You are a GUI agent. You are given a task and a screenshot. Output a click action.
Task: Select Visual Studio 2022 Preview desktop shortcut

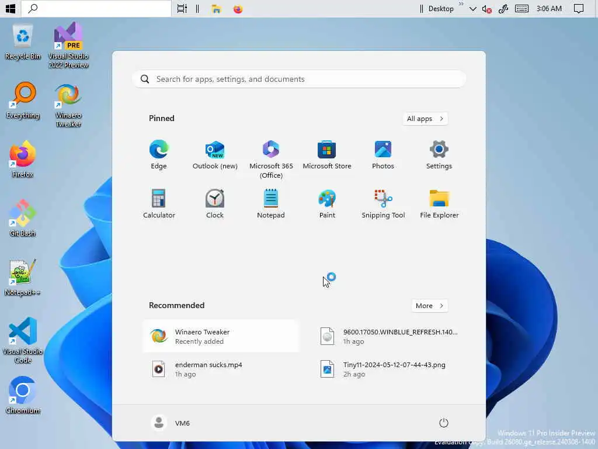pos(68,46)
